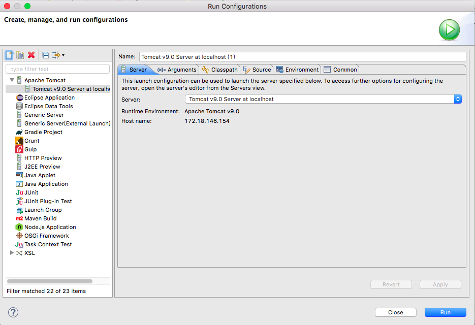The width and height of the screenshot is (475, 325).
Task: Click the filter launch configurations icon
Action: [56, 55]
